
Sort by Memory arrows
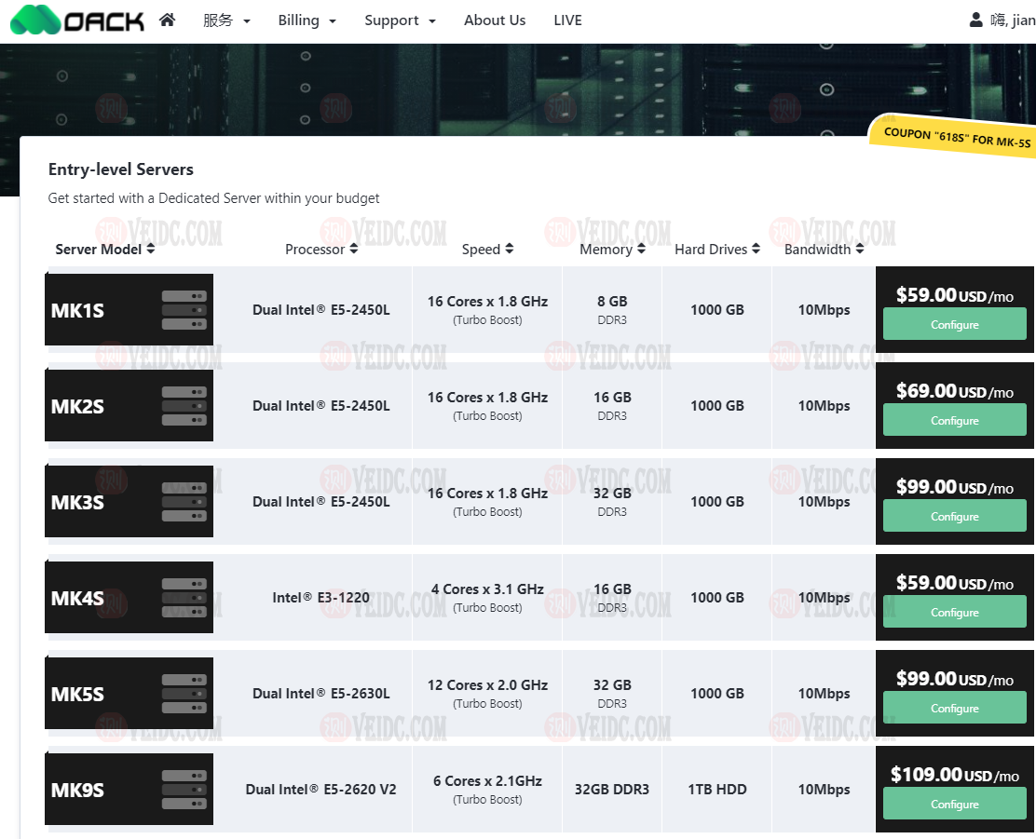(641, 249)
